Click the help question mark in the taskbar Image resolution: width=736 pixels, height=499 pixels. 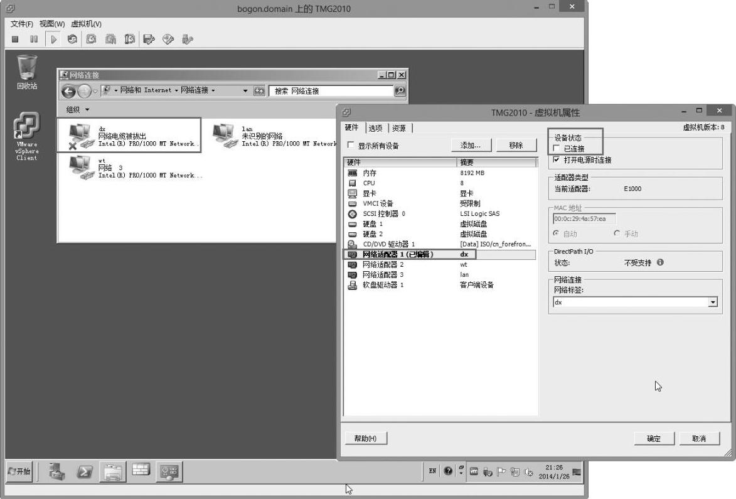pyautogui.click(x=448, y=471)
